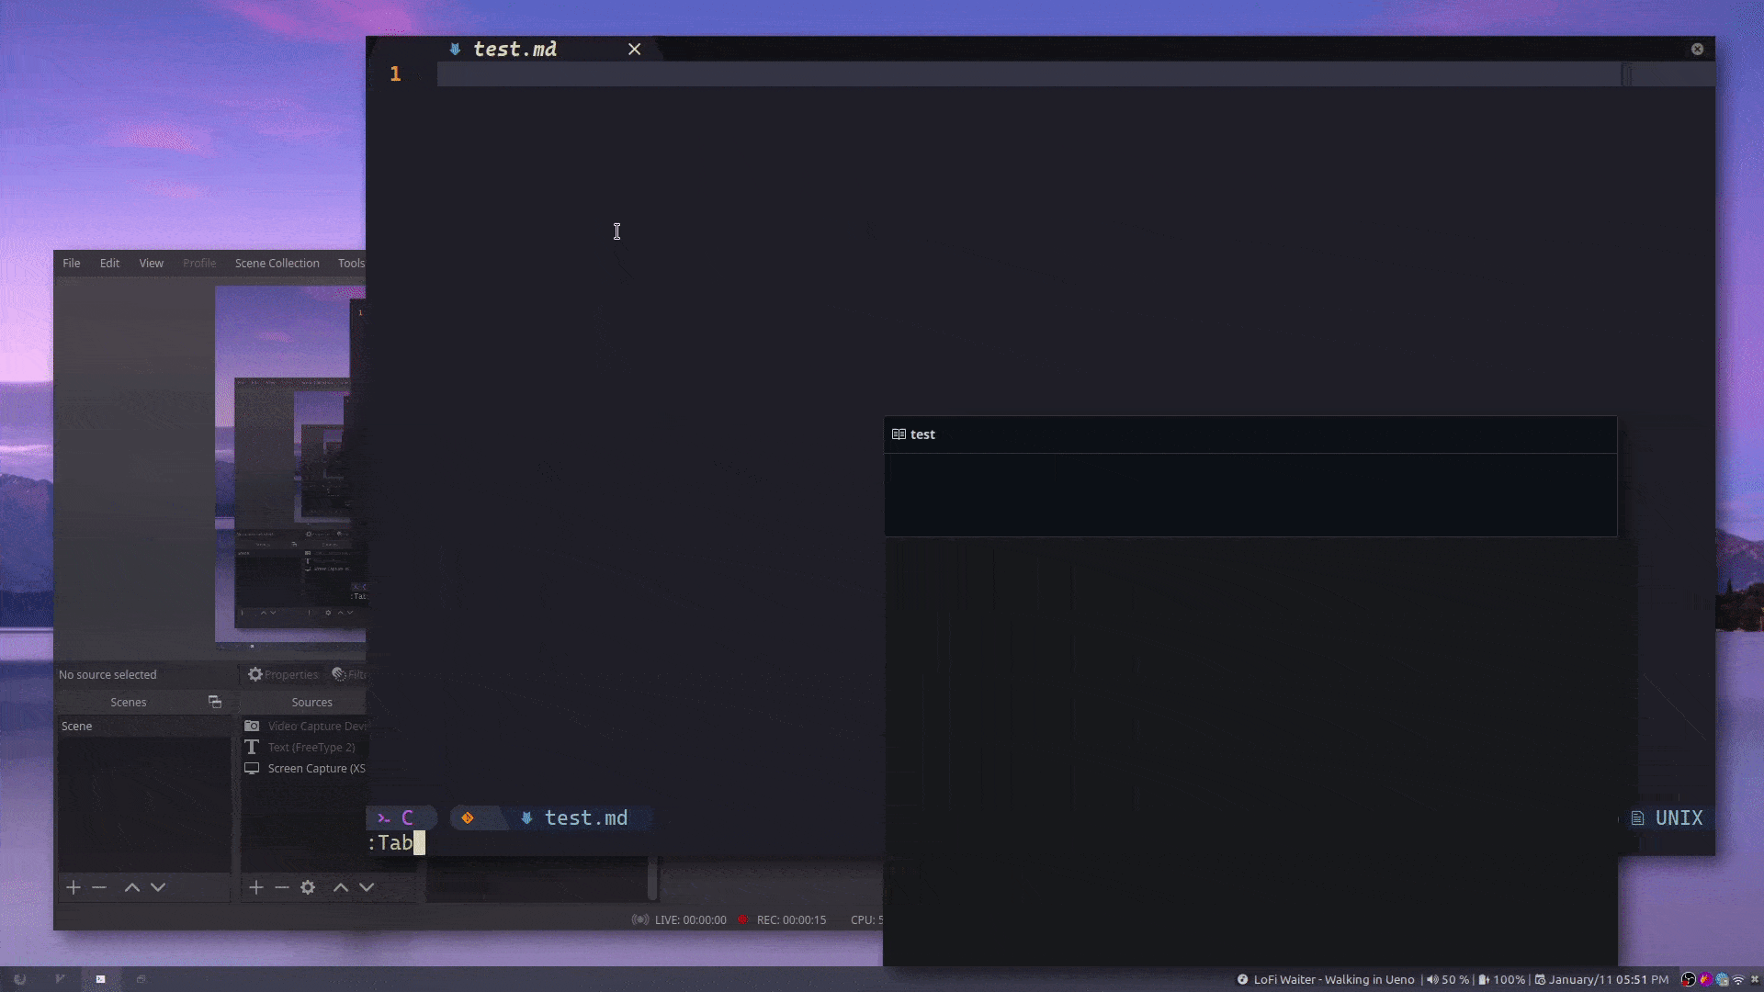
Task: Open the Scene Collection menu
Action: (x=277, y=263)
